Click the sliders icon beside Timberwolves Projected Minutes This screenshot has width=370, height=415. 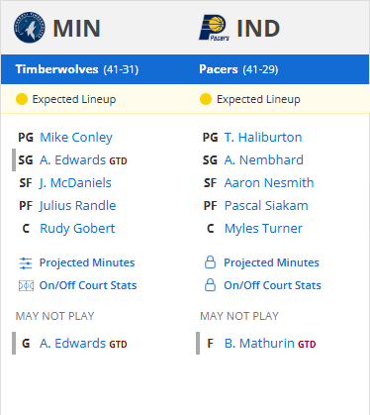click(26, 263)
